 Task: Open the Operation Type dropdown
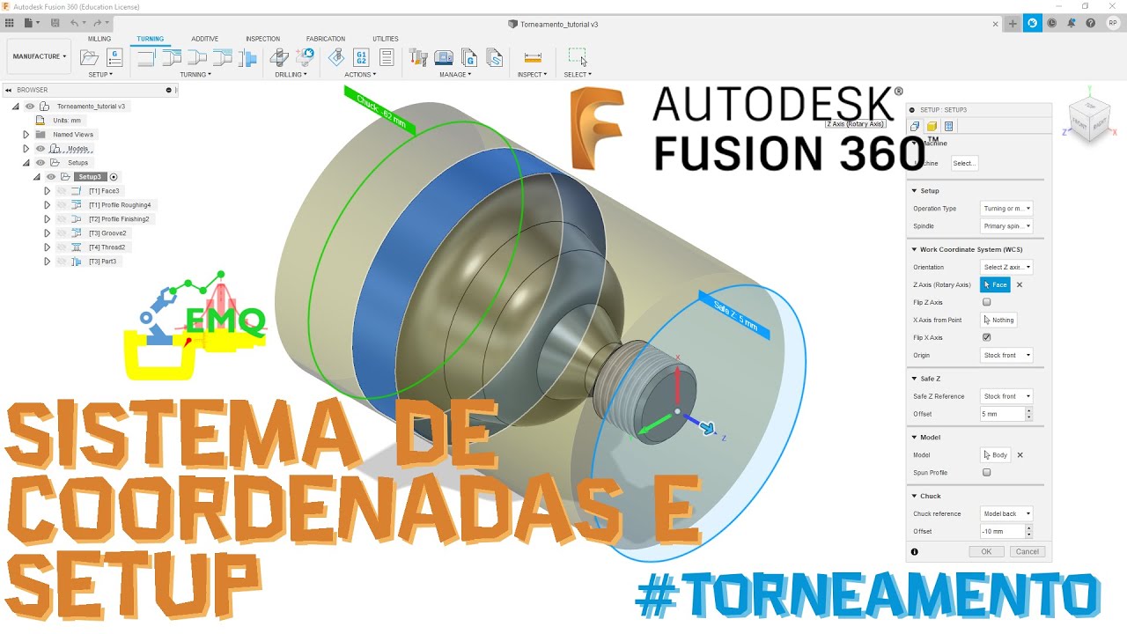(x=1006, y=209)
